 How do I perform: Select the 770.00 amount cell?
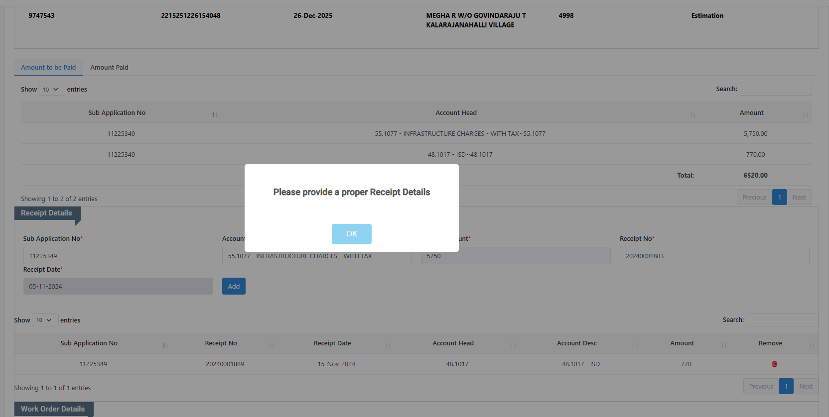(x=755, y=155)
